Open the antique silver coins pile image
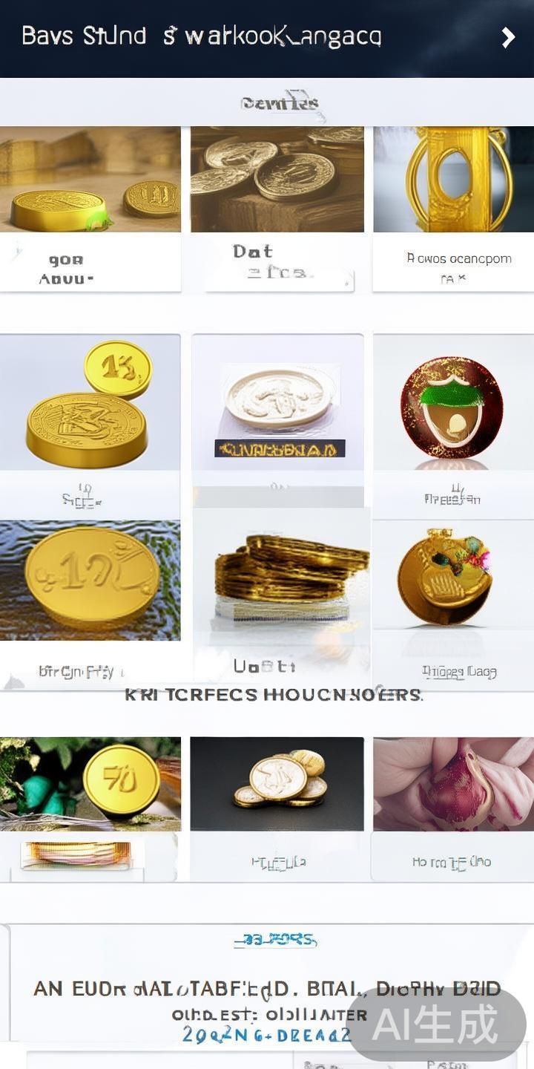This screenshot has width=534, height=1069. tap(277, 179)
